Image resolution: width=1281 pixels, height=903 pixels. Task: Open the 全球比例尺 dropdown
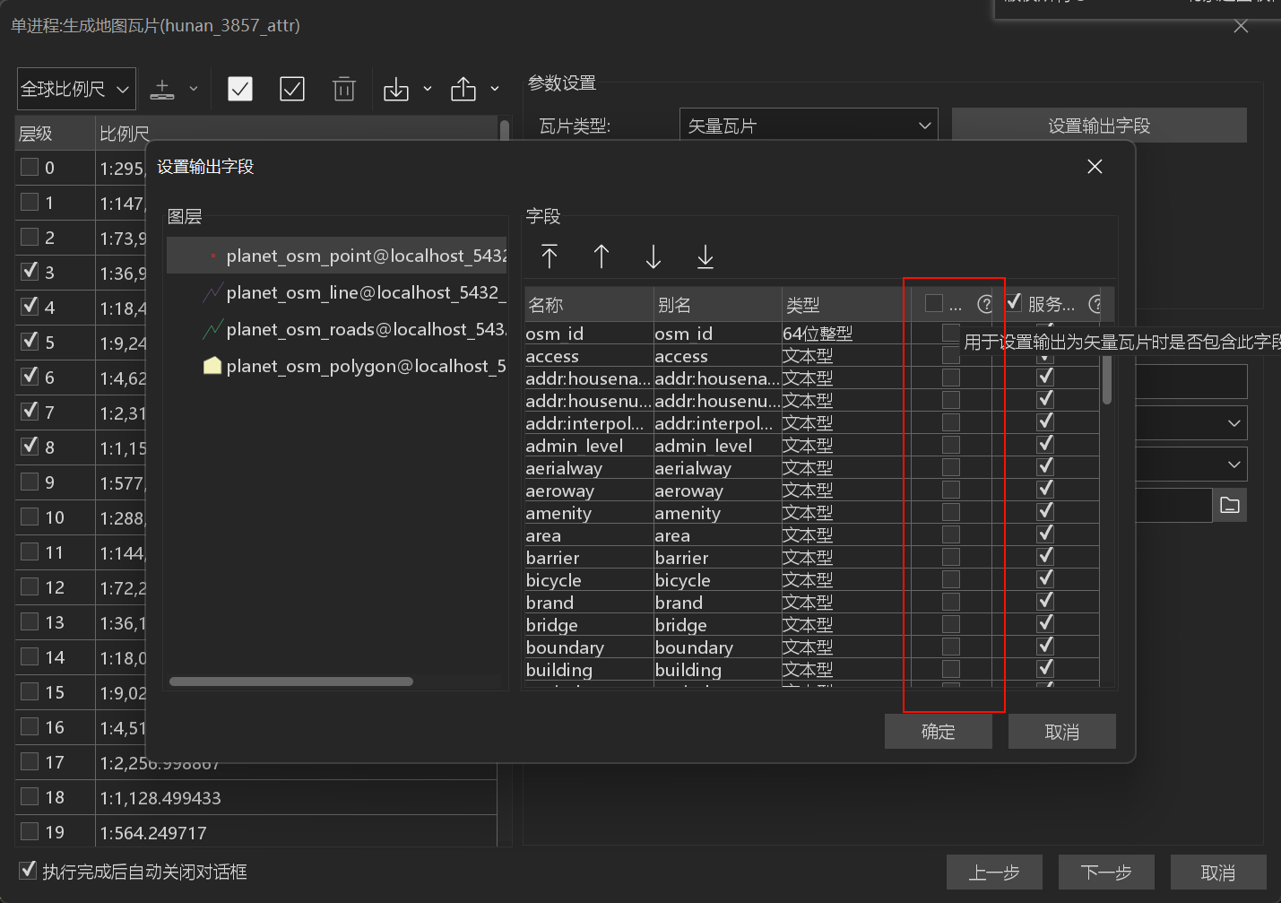(x=76, y=89)
